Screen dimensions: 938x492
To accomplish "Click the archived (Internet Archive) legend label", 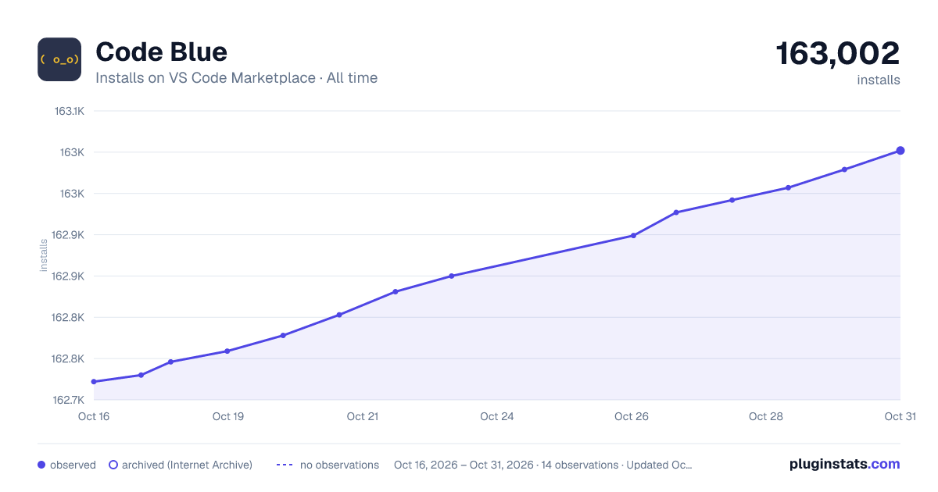I will tap(187, 465).
